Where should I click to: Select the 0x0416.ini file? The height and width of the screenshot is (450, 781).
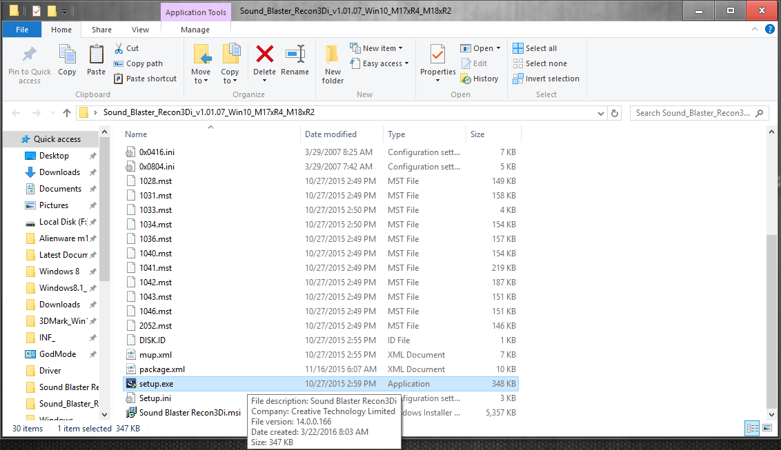320,152
